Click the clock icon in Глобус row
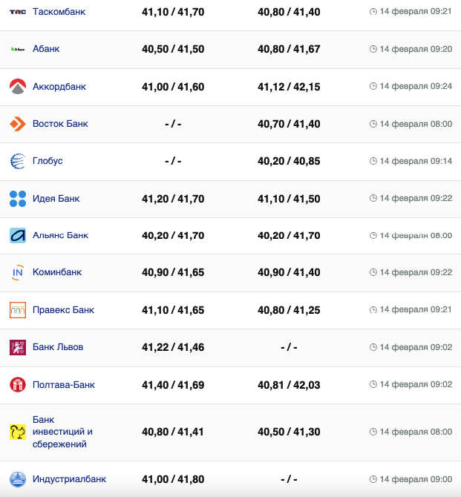The height and width of the screenshot is (497, 461). (x=373, y=161)
